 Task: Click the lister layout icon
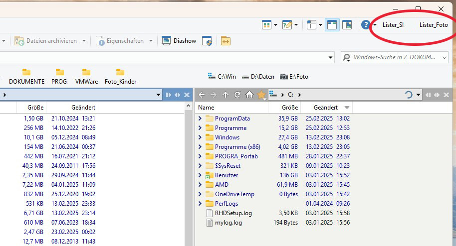[x=311, y=25]
